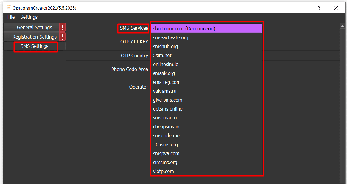This screenshot has width=347, height=184.
Task: Click General Settings red warning icon
Action: coord(63,27)
